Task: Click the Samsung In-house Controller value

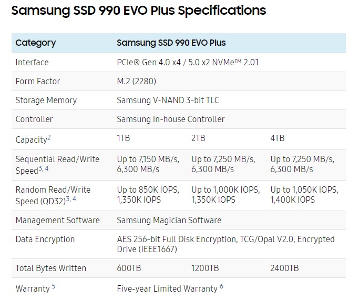Action: tap(170, 119)
